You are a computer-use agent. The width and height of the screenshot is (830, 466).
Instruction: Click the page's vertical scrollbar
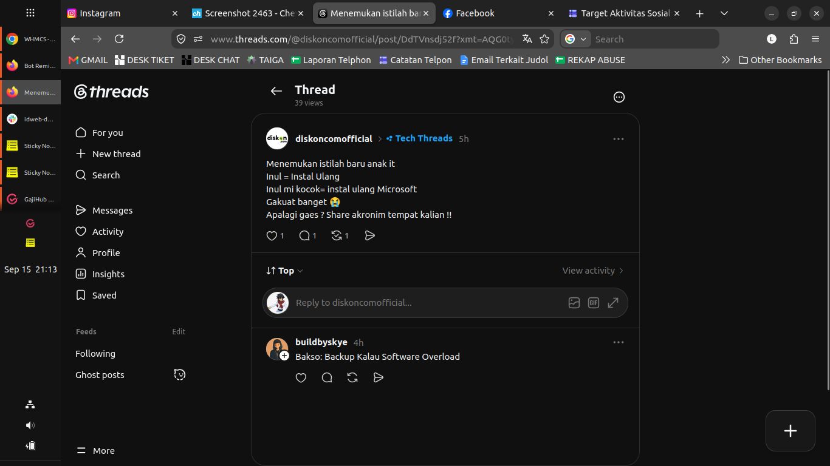tap(827, 231)
